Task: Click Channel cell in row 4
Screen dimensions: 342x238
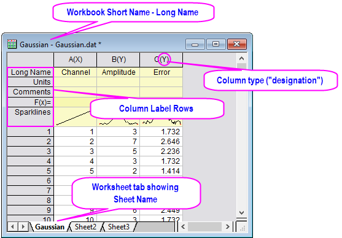Action: 76,161
